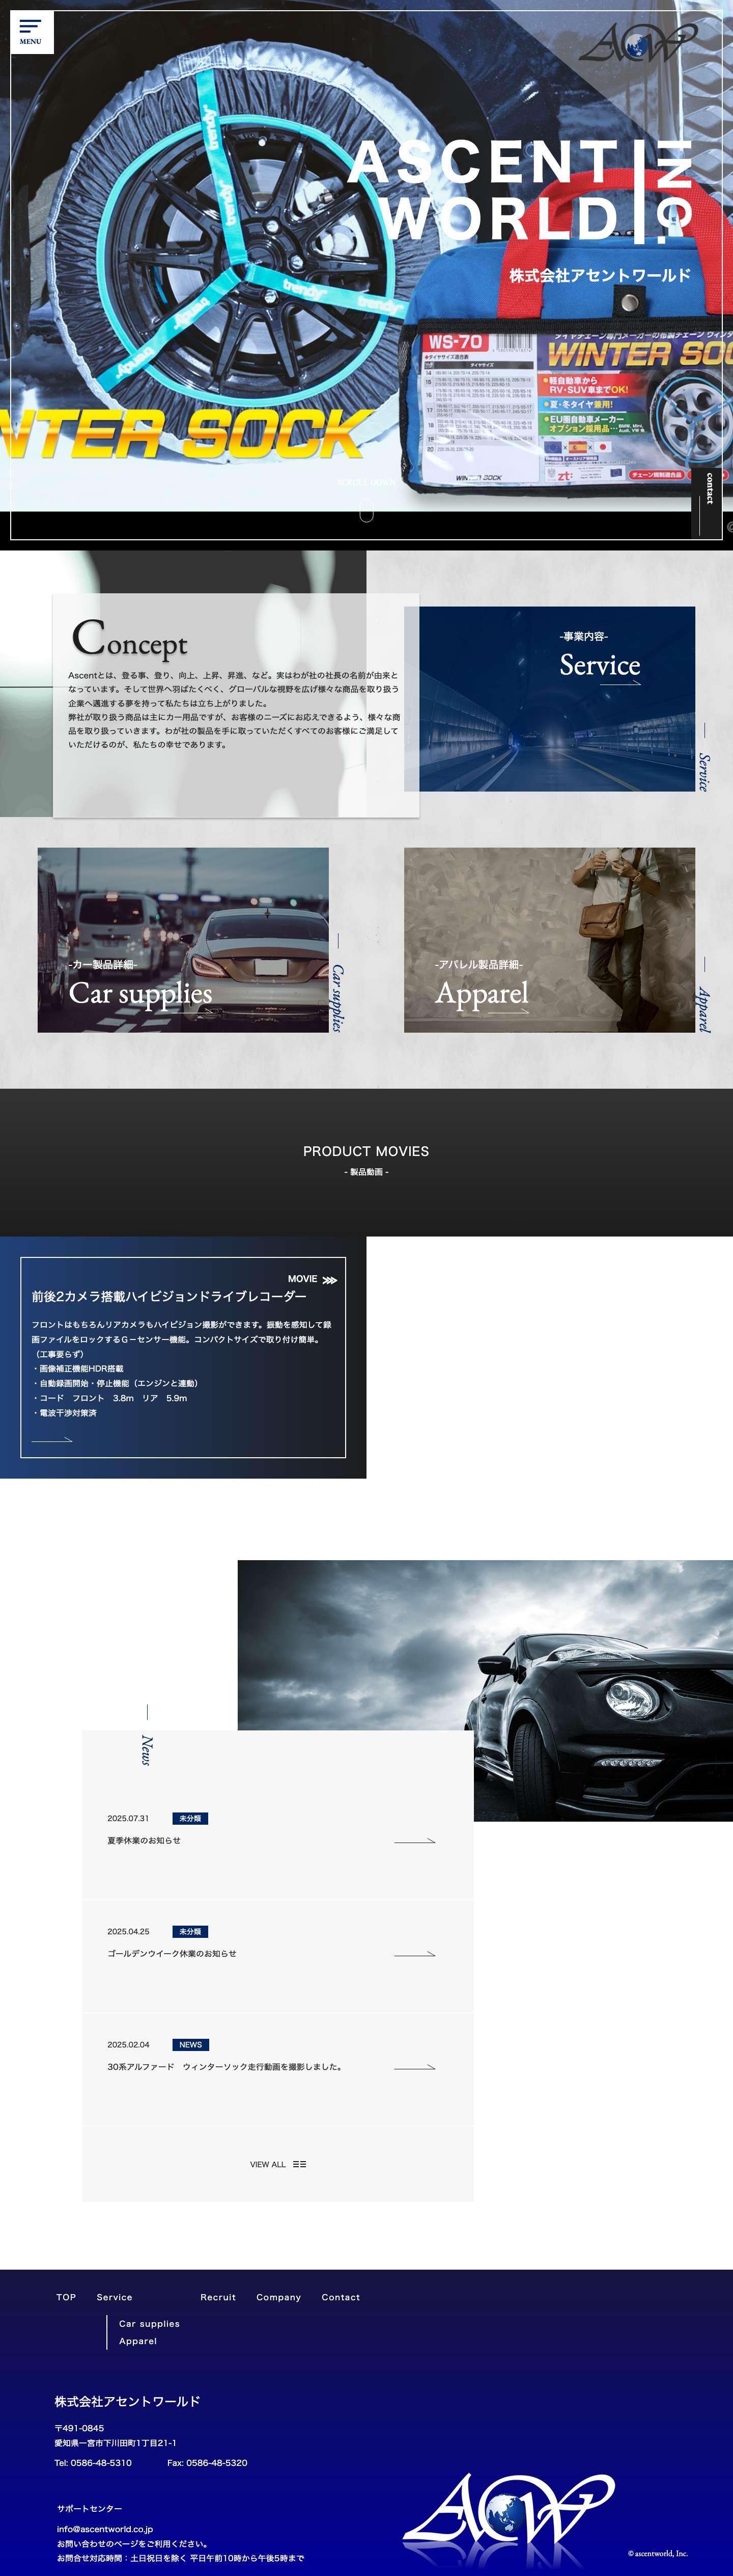Open the drive recorder movie title
The height and width of the screenshot is (2576, 733).
click(x=169, y=1296)
